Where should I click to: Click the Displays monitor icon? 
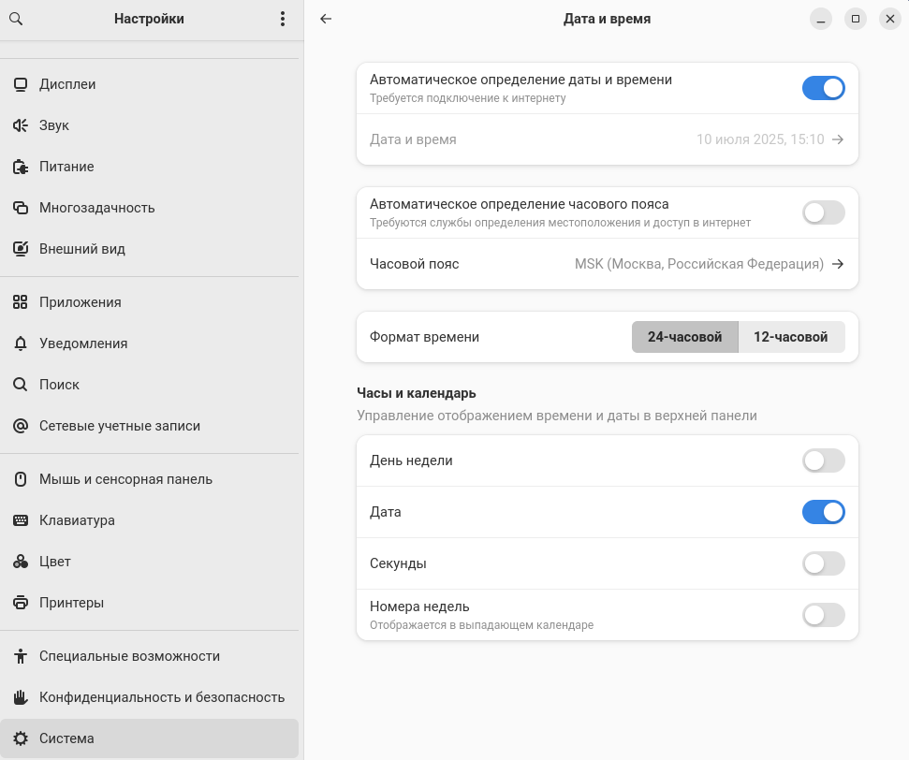tap(21, 84)
